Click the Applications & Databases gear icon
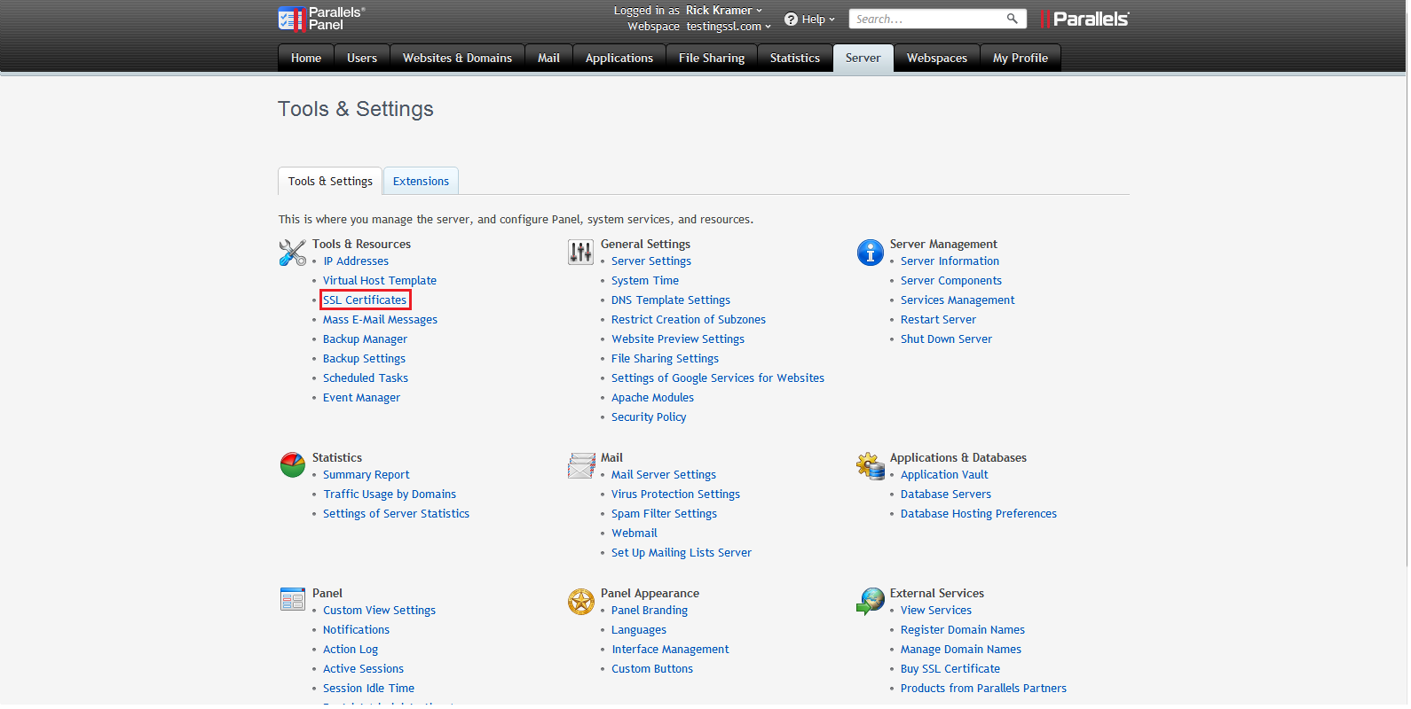 (x=870, y=465)
